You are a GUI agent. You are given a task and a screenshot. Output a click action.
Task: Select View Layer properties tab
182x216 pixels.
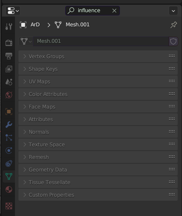9,69
